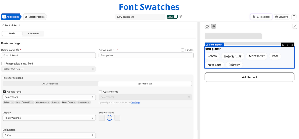299x139 pixels.
Task: Remove the Montserrat font tag
Action: point(49,102)
